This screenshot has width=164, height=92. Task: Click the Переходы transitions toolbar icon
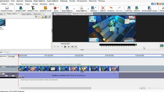tap(93, 8)
